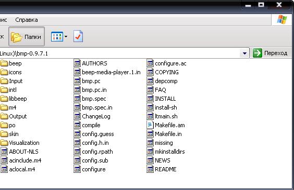The height and width of the screenshot is (190, 294).
Task: Select the file name ltmain.sh
Action: click(x=166, y=116)
